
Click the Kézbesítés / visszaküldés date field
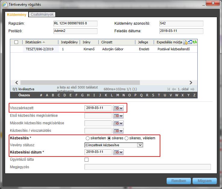click(98, 131)
